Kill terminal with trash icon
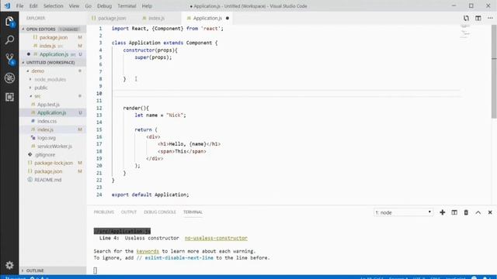 [466, 212]
